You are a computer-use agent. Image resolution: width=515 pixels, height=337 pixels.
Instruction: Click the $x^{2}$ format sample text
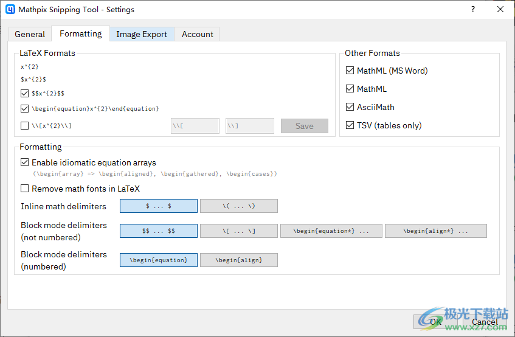33,80
